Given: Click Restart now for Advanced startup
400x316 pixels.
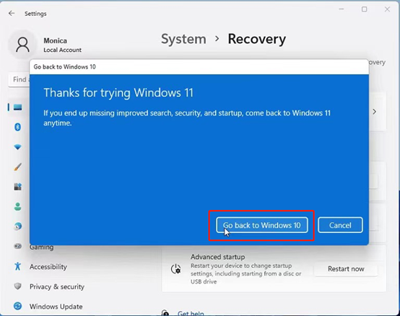Looking at the screenshot, I should coord(346,269).
